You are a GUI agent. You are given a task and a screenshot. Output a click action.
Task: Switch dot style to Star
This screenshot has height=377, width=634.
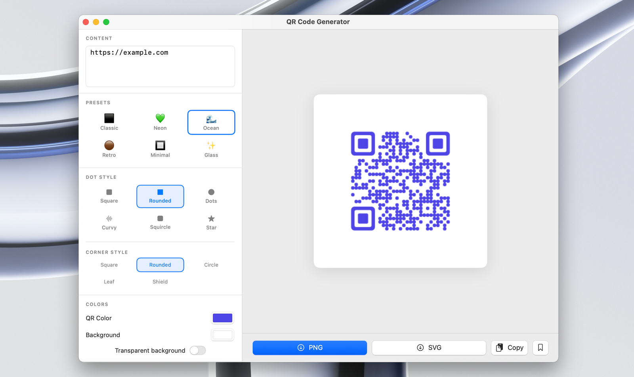(x=211, y=222)
